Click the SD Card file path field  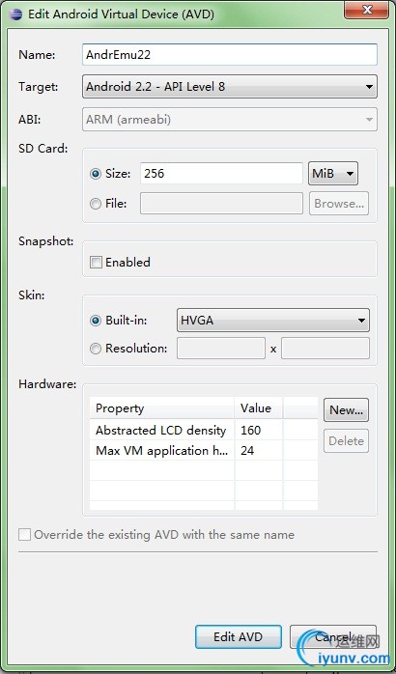pos(221,204)
